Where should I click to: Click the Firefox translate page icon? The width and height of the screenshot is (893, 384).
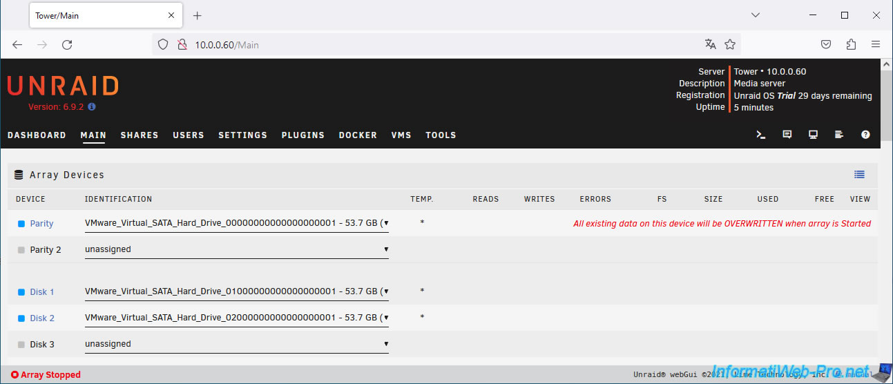click(710, 44)
